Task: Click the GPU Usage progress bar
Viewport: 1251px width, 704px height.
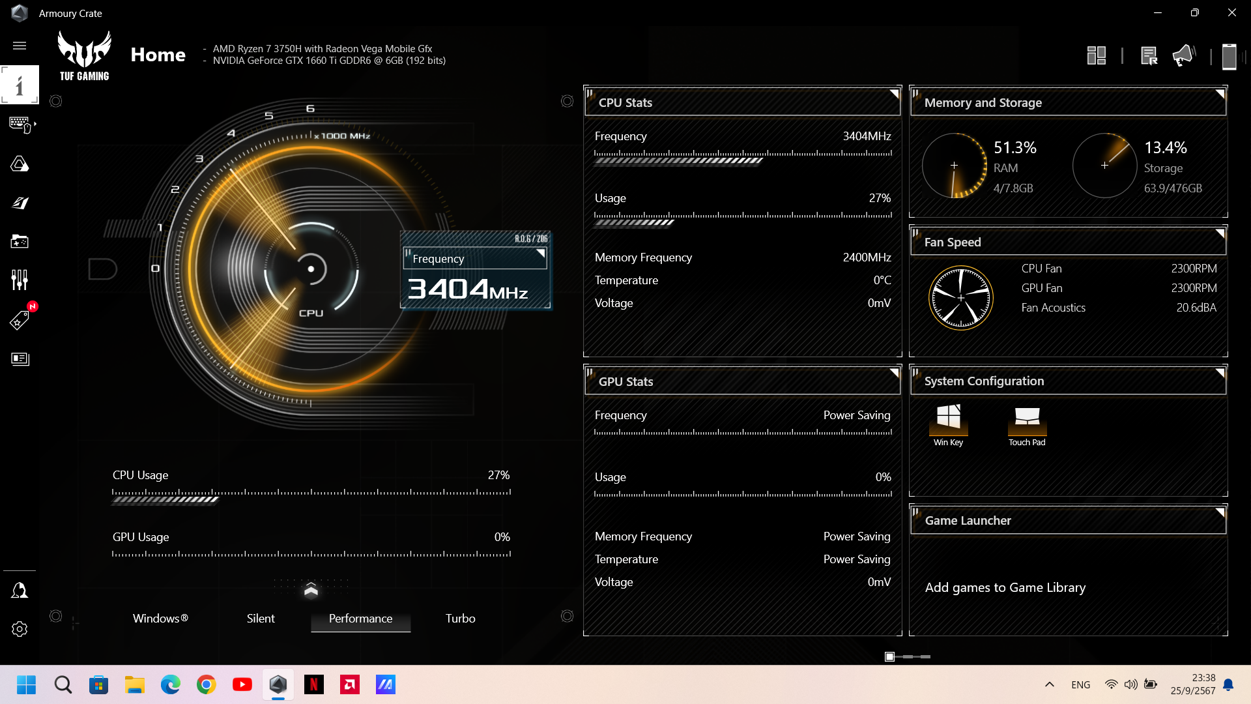Action: click(x=311, y=555)
